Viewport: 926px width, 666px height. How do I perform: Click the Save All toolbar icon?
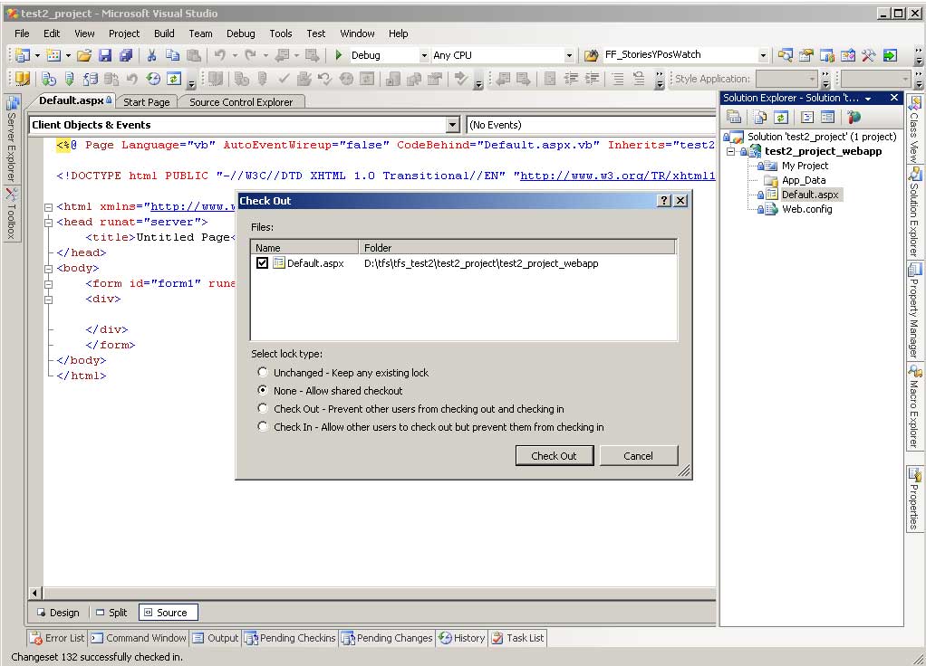[126, 55]
